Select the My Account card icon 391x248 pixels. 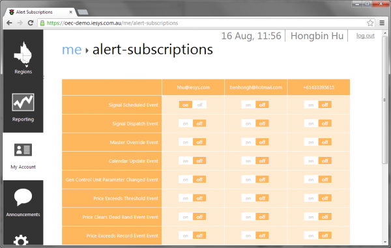(23, 150)
